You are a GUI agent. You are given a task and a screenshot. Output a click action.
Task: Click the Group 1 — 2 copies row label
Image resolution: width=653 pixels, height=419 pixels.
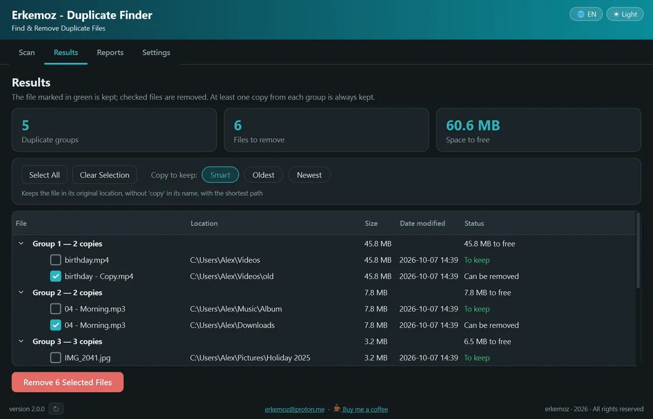point(68,244)
